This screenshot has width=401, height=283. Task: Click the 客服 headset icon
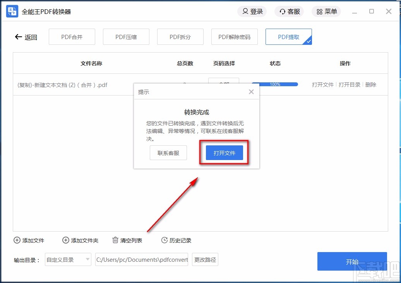click(282, 11)
